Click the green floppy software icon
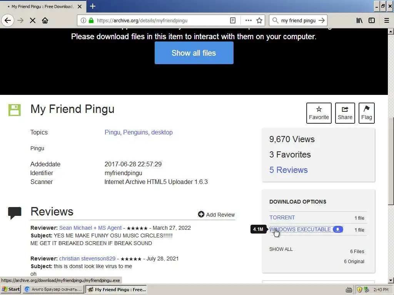 point(15,110)
